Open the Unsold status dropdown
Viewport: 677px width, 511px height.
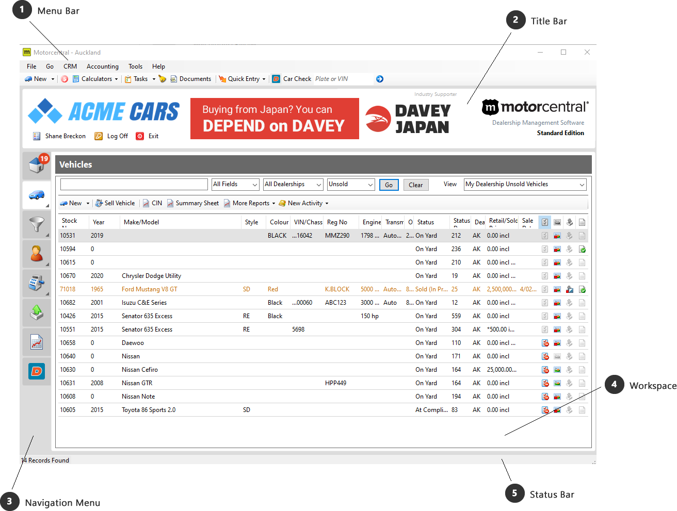351,185
